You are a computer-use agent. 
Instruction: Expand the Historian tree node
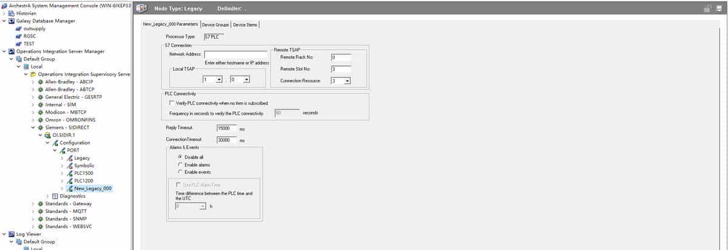point(4,13)
